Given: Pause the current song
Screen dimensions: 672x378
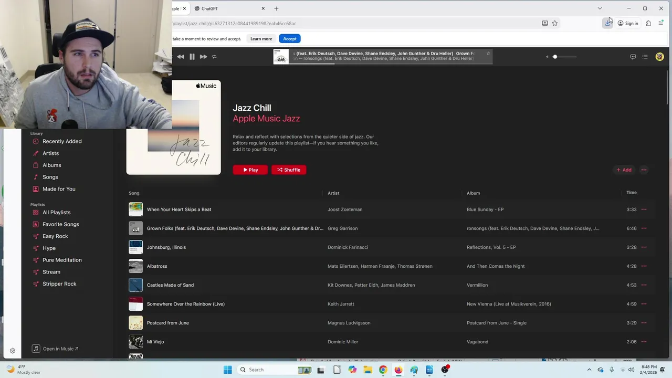Looking at the screenshot, I should (x=192, y=57).
